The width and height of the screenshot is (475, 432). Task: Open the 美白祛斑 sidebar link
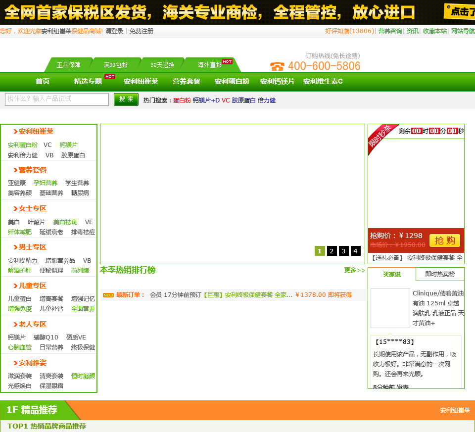(x=65, y=222)
